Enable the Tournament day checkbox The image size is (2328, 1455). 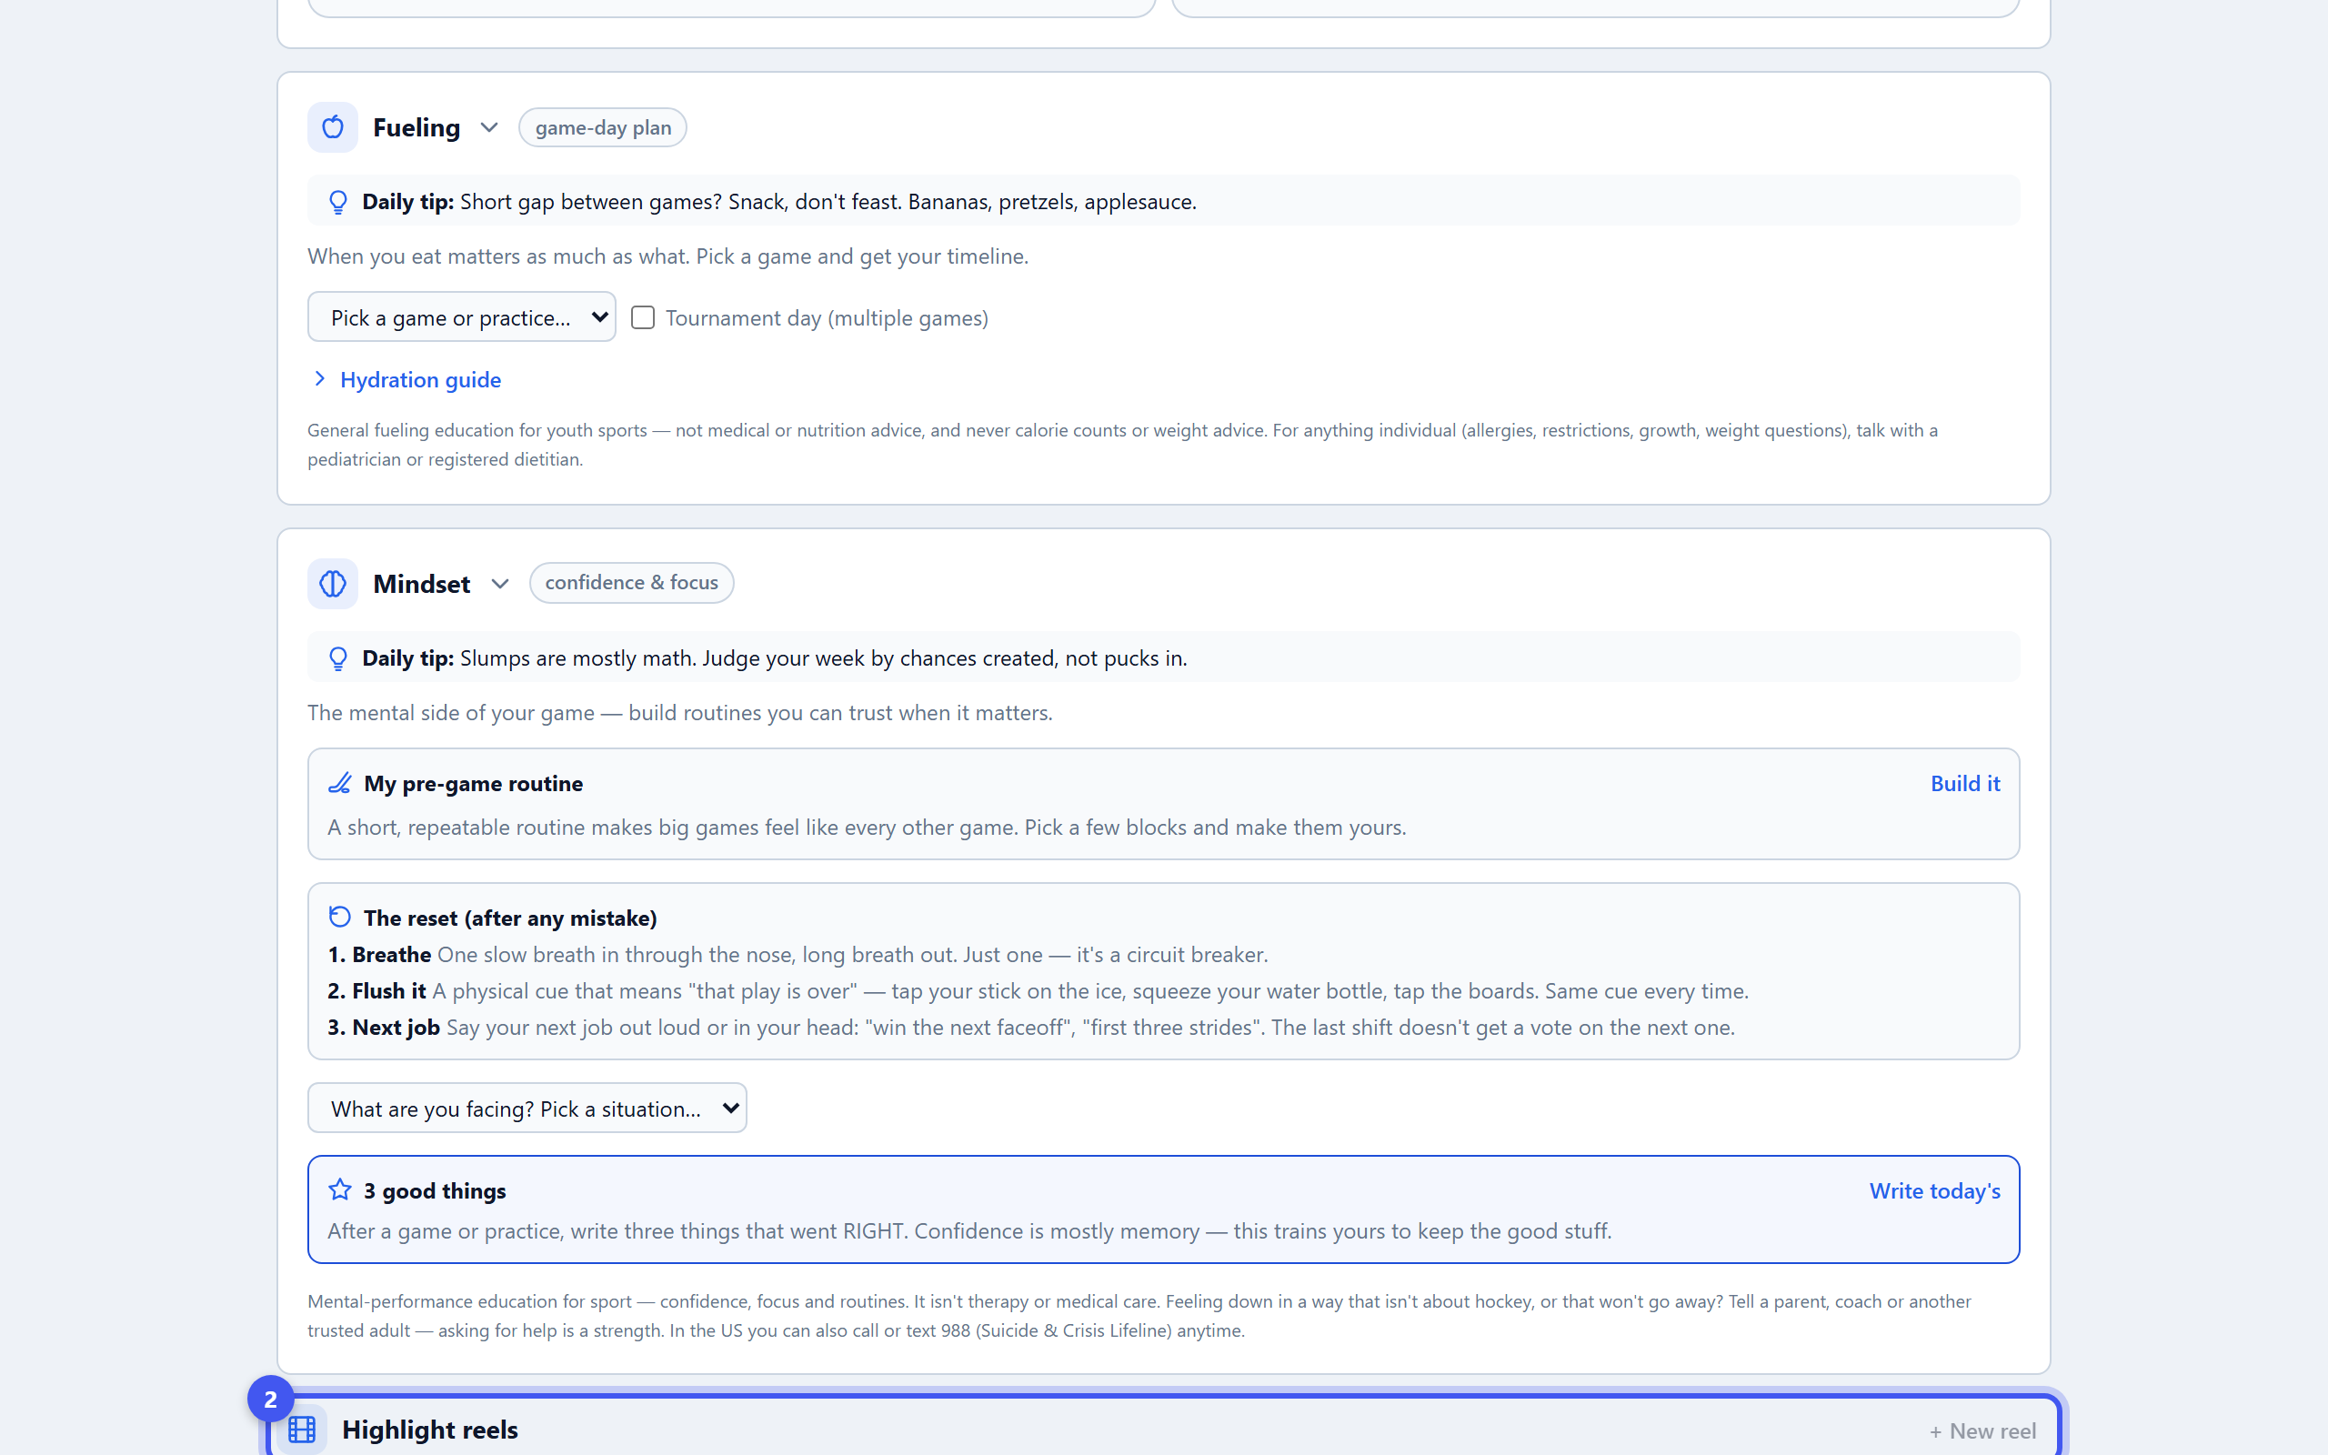tap(643, 317)
